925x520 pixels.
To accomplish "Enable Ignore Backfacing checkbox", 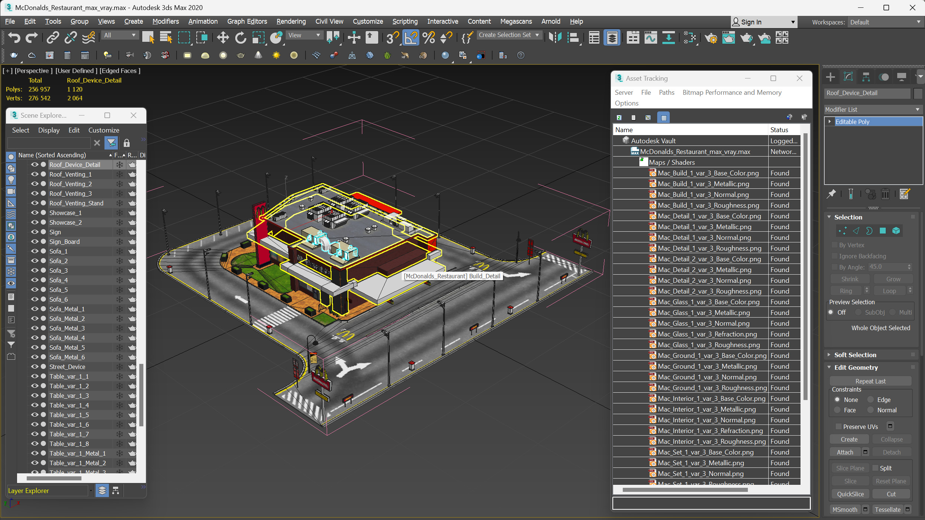I will pyautogui.click(x=834, y=256).
